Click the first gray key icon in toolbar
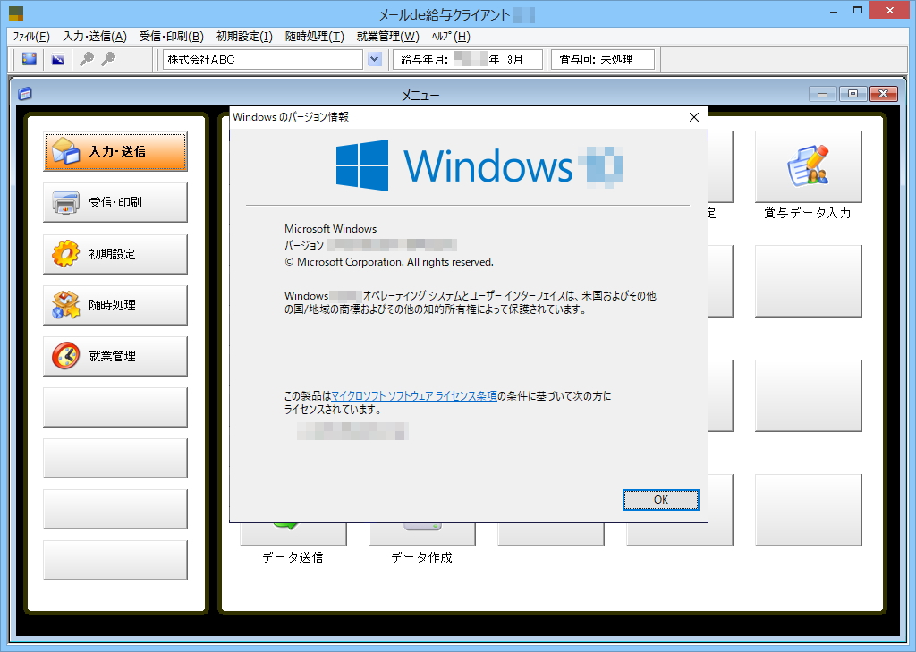916x652 pixels. coord(87,59)
